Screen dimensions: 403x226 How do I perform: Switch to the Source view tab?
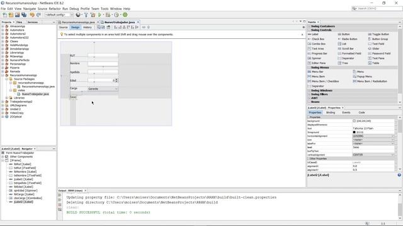[x=63, y=27]
